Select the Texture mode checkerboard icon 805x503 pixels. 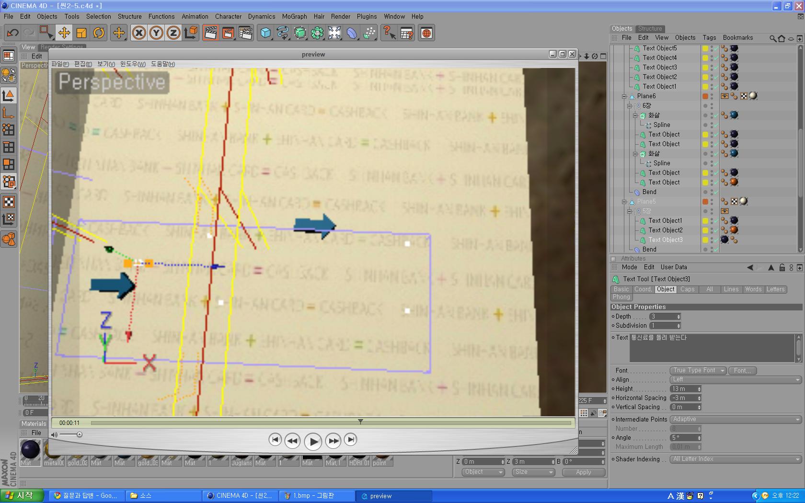click(x=9, y=202)
